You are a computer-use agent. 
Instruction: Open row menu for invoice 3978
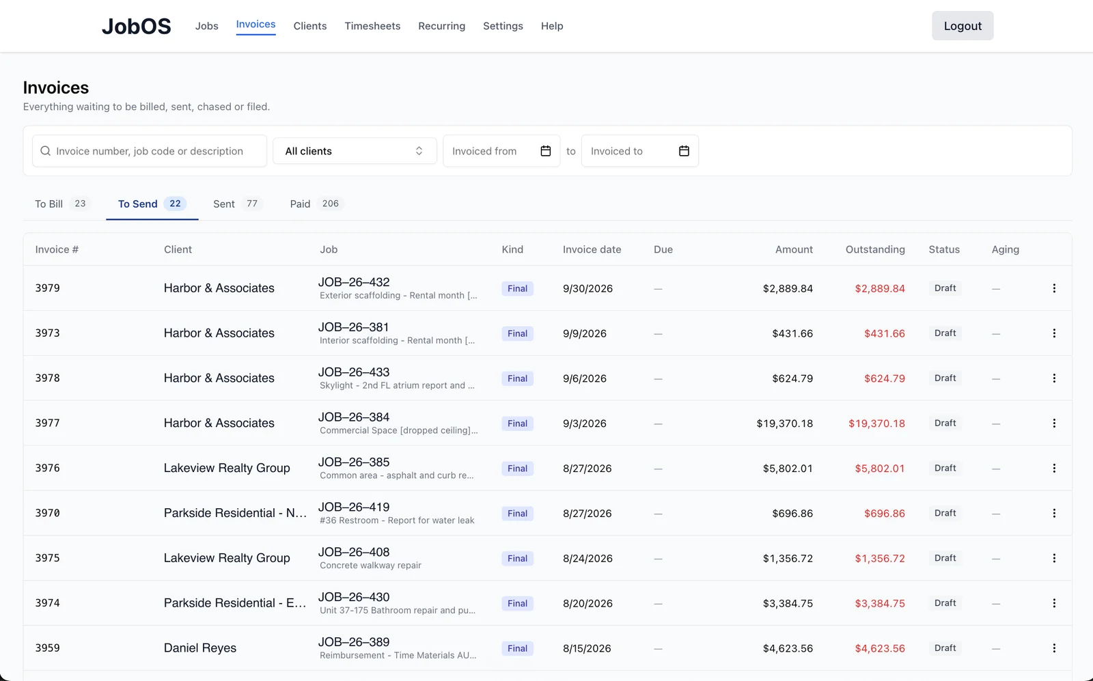tap(1054, 378)
